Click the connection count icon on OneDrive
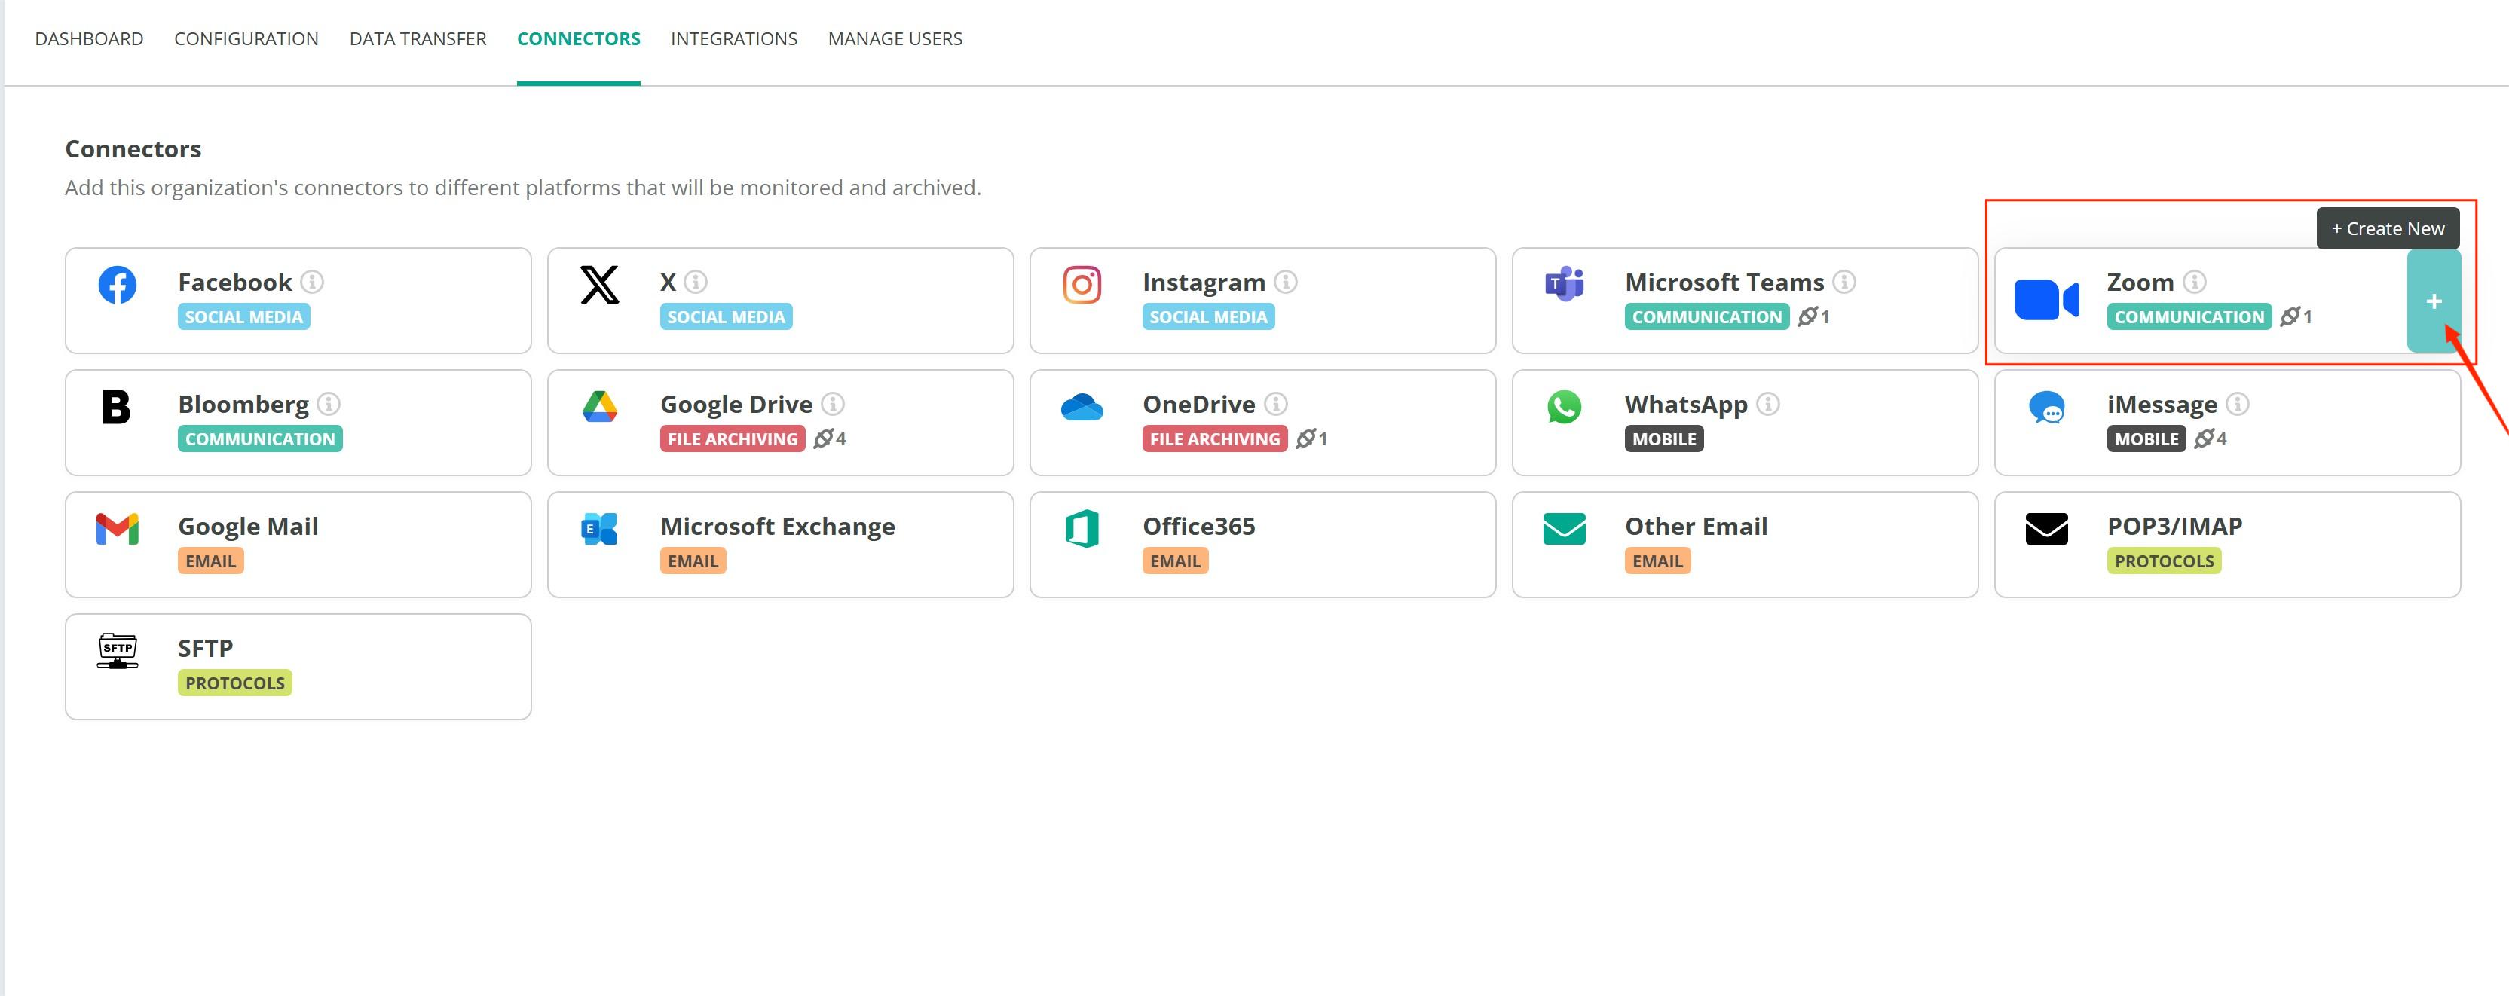 pyautogui.click(x=1306, y=439)
